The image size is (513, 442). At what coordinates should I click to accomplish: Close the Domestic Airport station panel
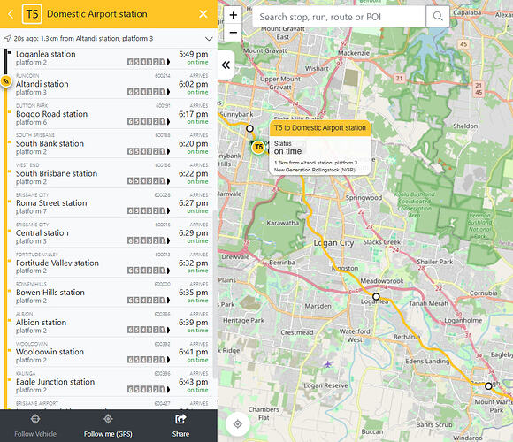203,14
